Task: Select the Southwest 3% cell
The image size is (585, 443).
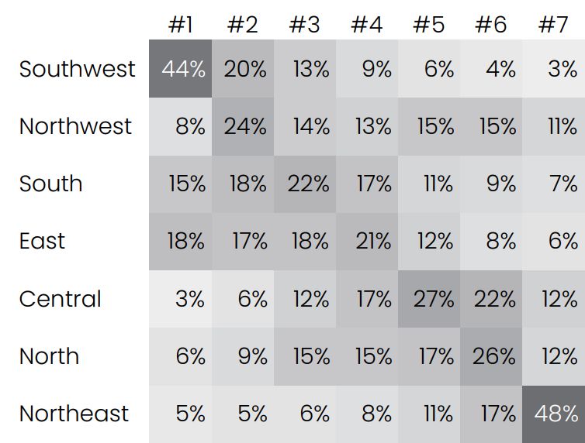Action: click(554, 68)
